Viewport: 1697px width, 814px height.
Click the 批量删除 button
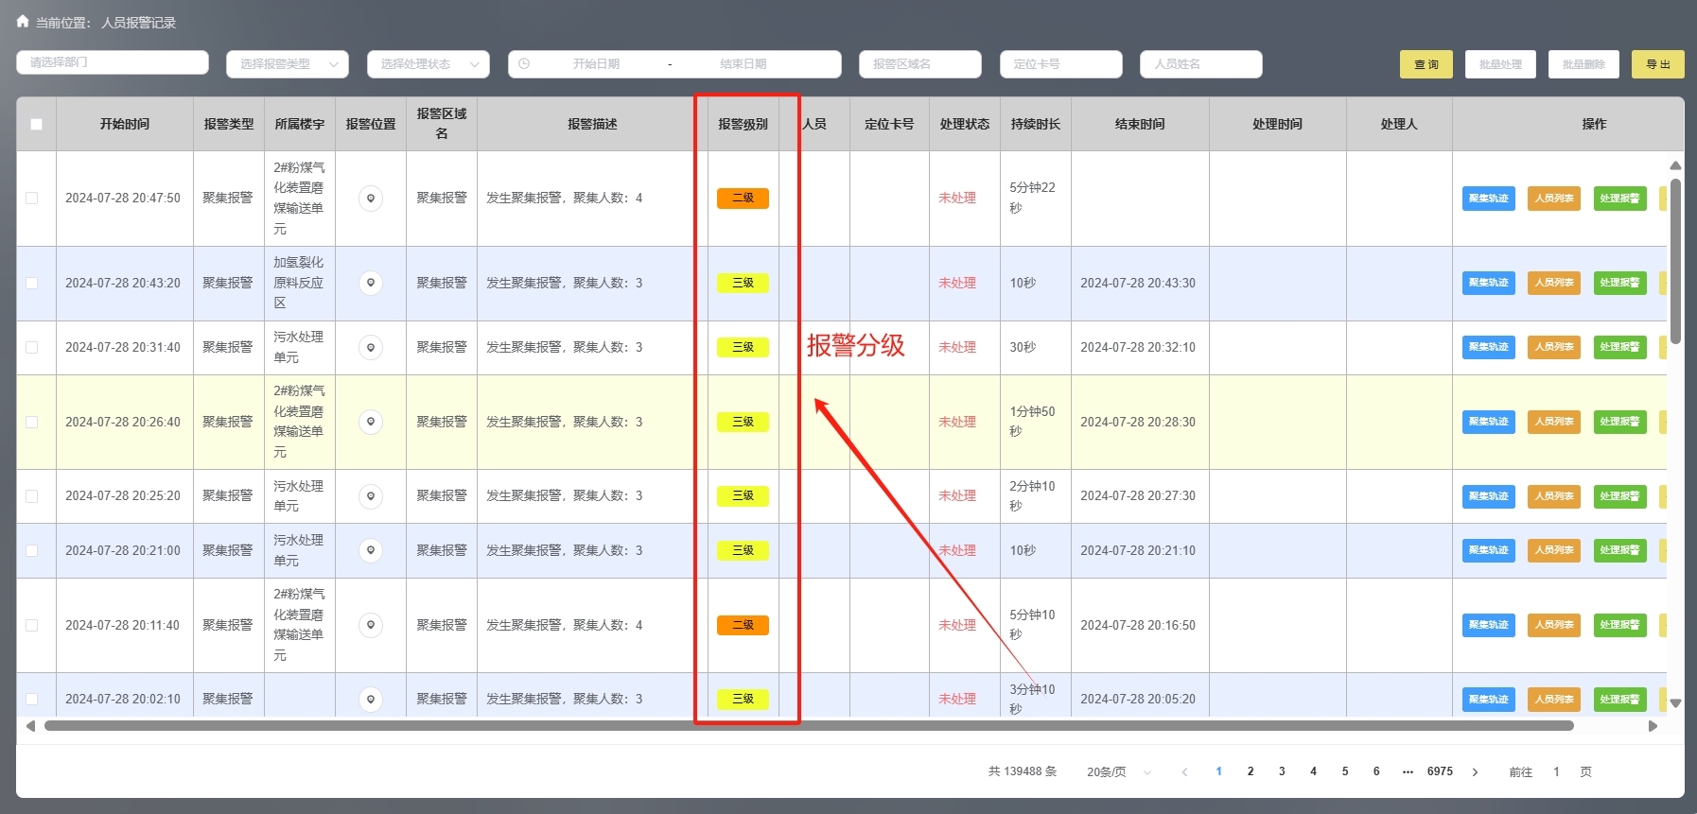pos(1583,64)
